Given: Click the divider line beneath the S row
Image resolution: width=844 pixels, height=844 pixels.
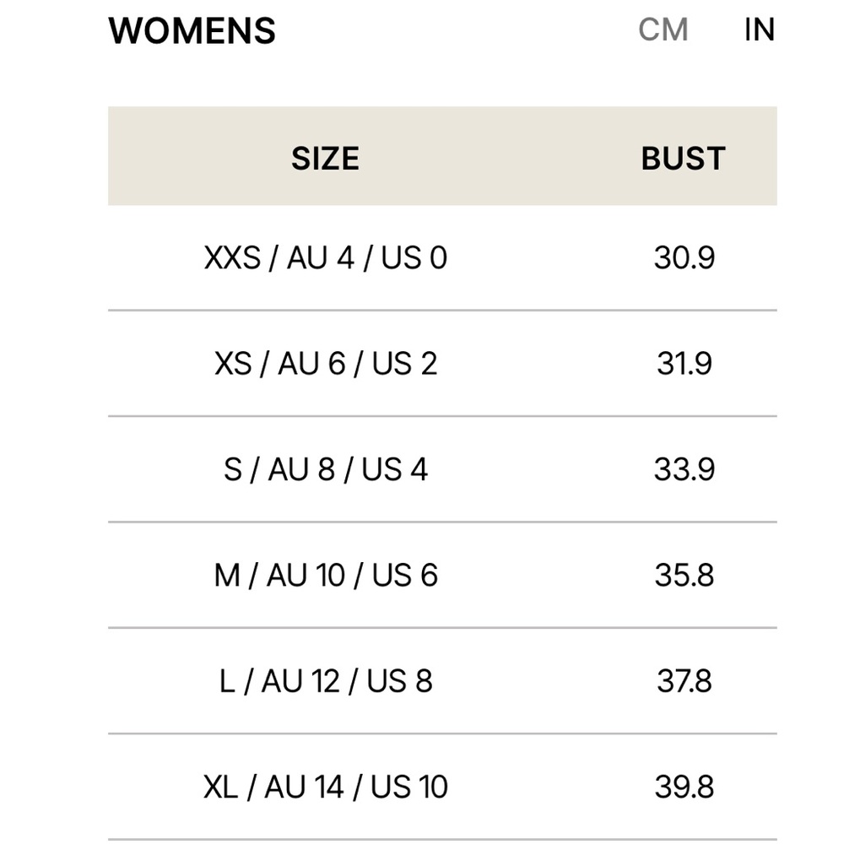Looking at the screenshot, I should pyautogui.click(x=442, y=522).
